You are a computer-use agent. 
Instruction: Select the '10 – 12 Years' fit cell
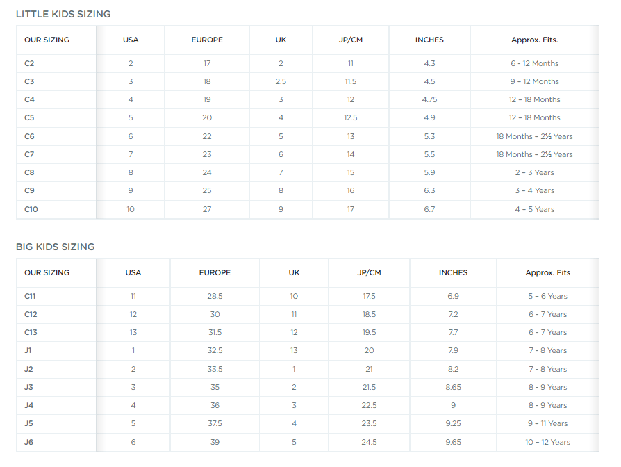pos(548,442)
